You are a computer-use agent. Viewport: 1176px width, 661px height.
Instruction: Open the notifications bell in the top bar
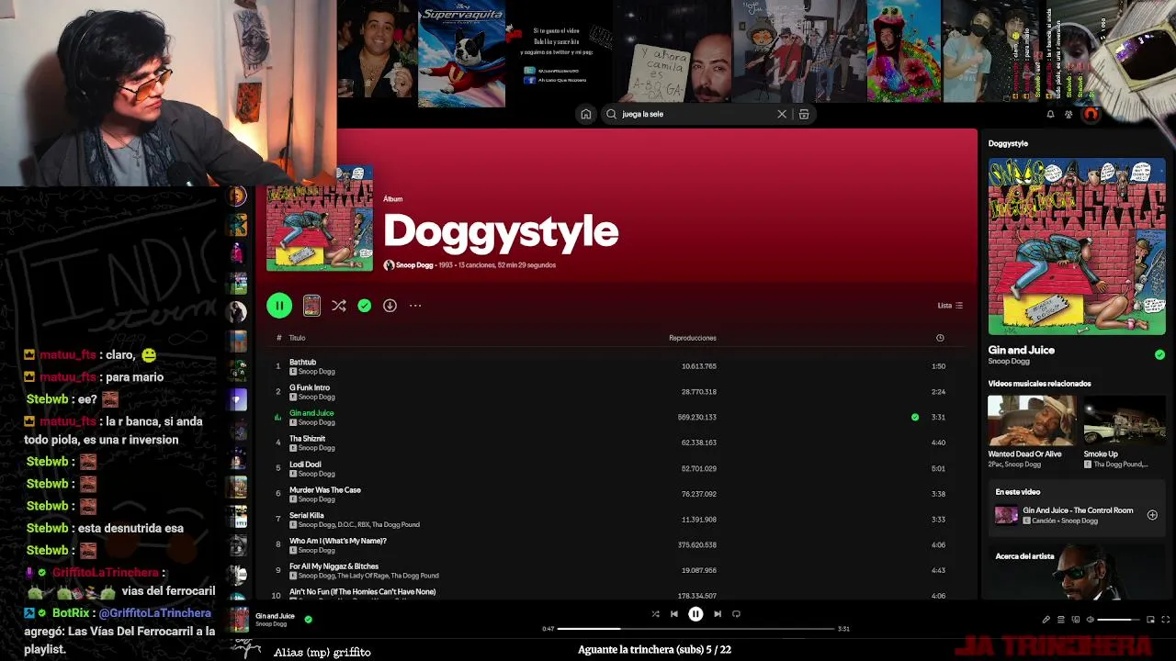pos(1050,115)
